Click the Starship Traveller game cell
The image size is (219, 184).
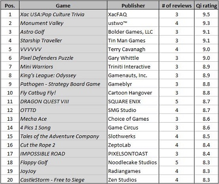point(63,40)
